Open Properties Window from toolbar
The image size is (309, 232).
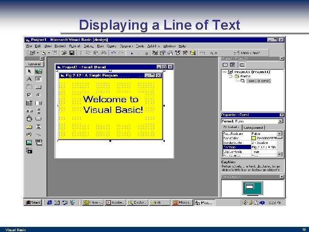point(163,53)
